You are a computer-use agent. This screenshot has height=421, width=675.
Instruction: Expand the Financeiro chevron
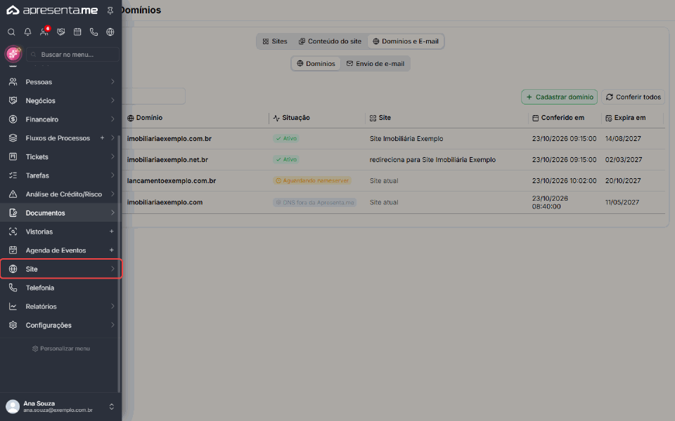(x=112, y=119)
